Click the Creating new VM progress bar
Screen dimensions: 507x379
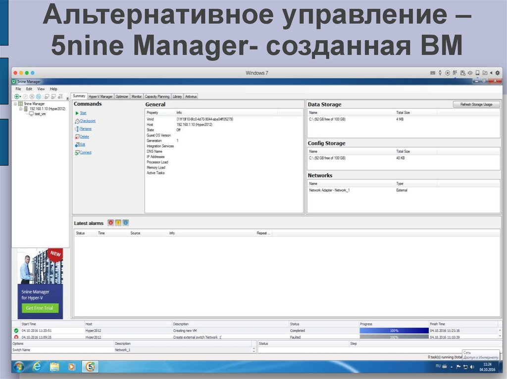click(x=394, y=331)
